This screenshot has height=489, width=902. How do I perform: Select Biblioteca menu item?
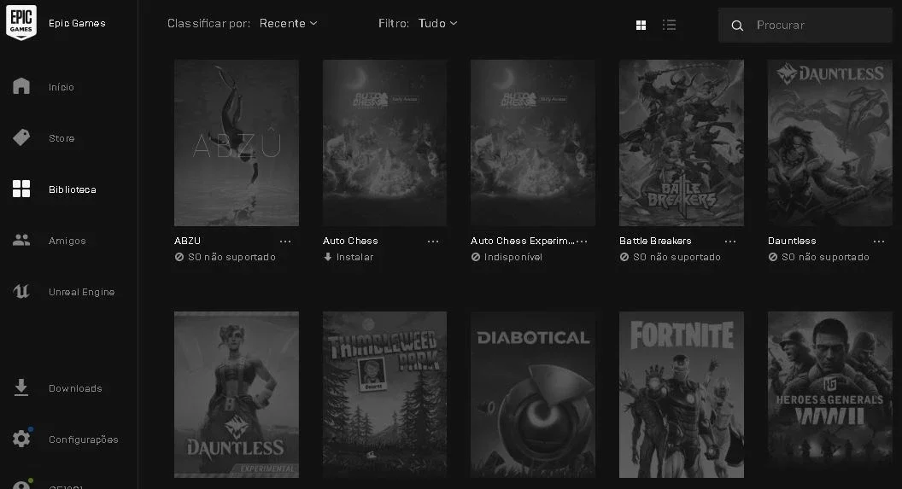point(73,189)
